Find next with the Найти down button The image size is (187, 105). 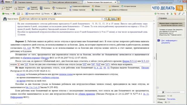[x=112, y=19]
